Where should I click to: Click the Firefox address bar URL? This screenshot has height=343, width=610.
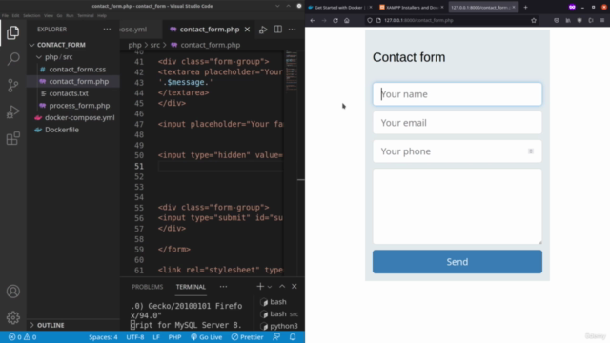pos(418,21)
